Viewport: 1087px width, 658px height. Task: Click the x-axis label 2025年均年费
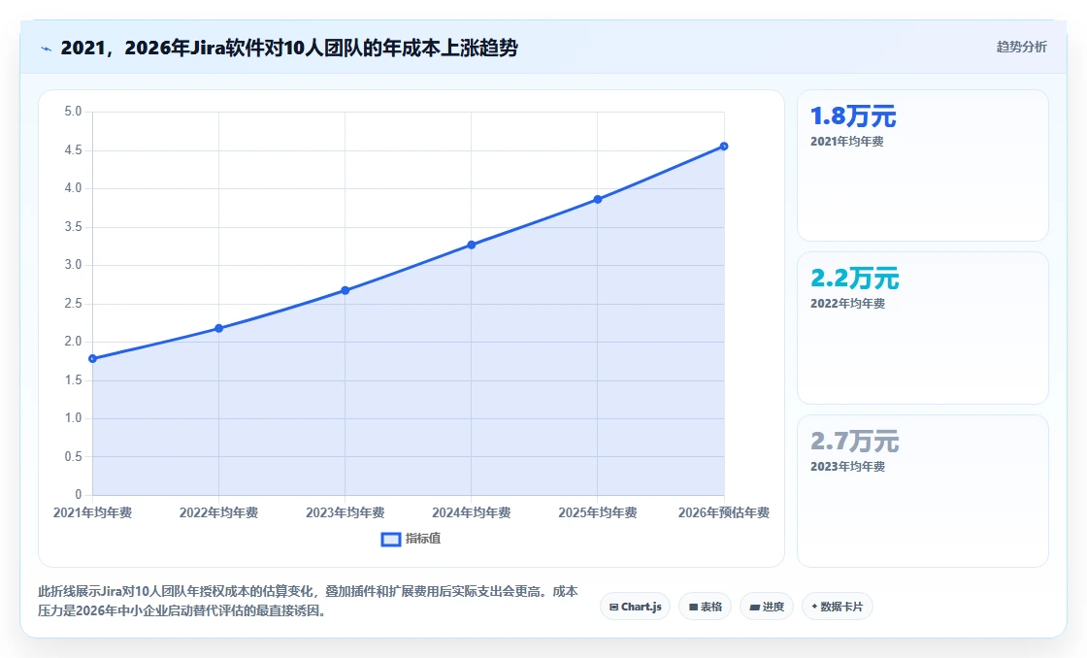coord(598,513)
